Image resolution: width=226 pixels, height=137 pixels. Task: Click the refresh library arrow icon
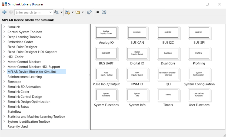pos(89,12)
